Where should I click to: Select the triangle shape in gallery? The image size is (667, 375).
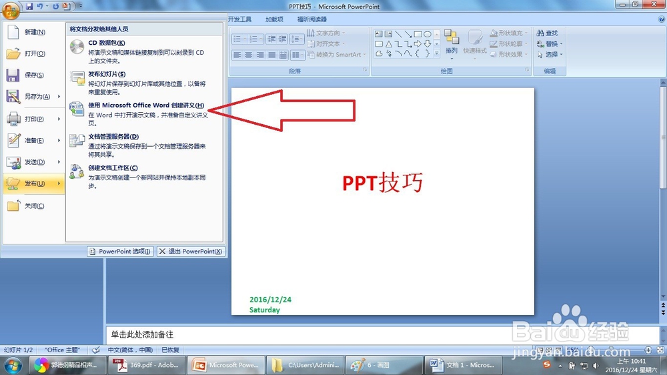[x=388, y=44]
